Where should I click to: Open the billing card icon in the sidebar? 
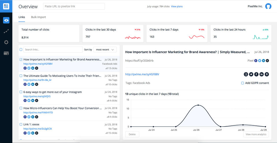tap(6, 53)
